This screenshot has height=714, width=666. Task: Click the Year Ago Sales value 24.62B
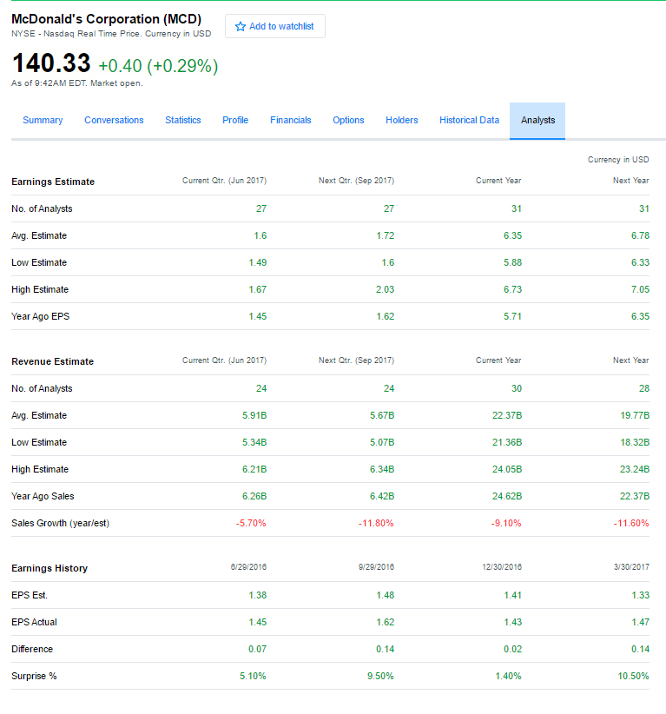point(507,496)
